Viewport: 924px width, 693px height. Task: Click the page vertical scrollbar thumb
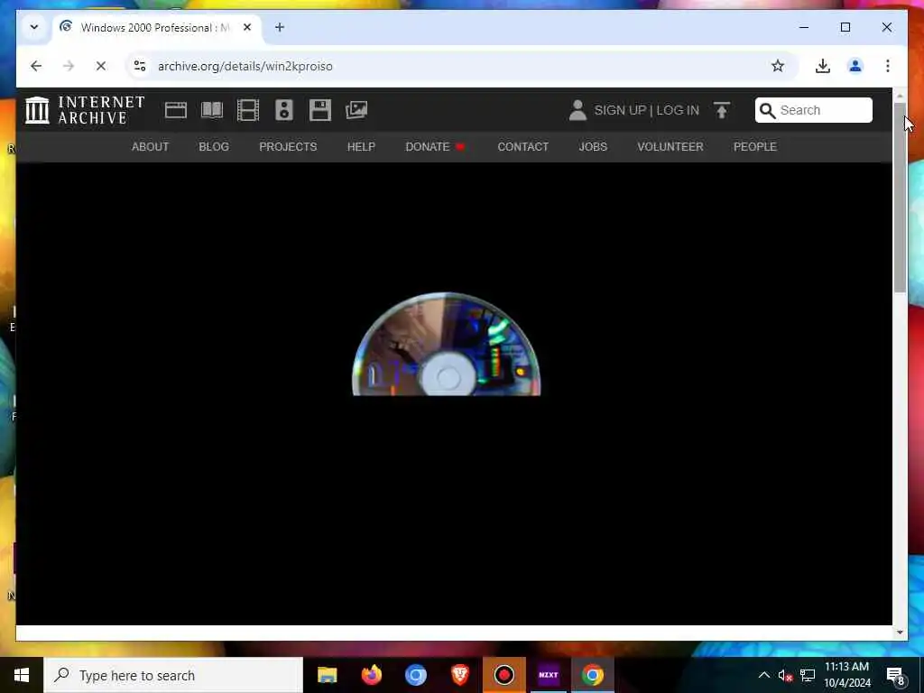tap(900, 198)
